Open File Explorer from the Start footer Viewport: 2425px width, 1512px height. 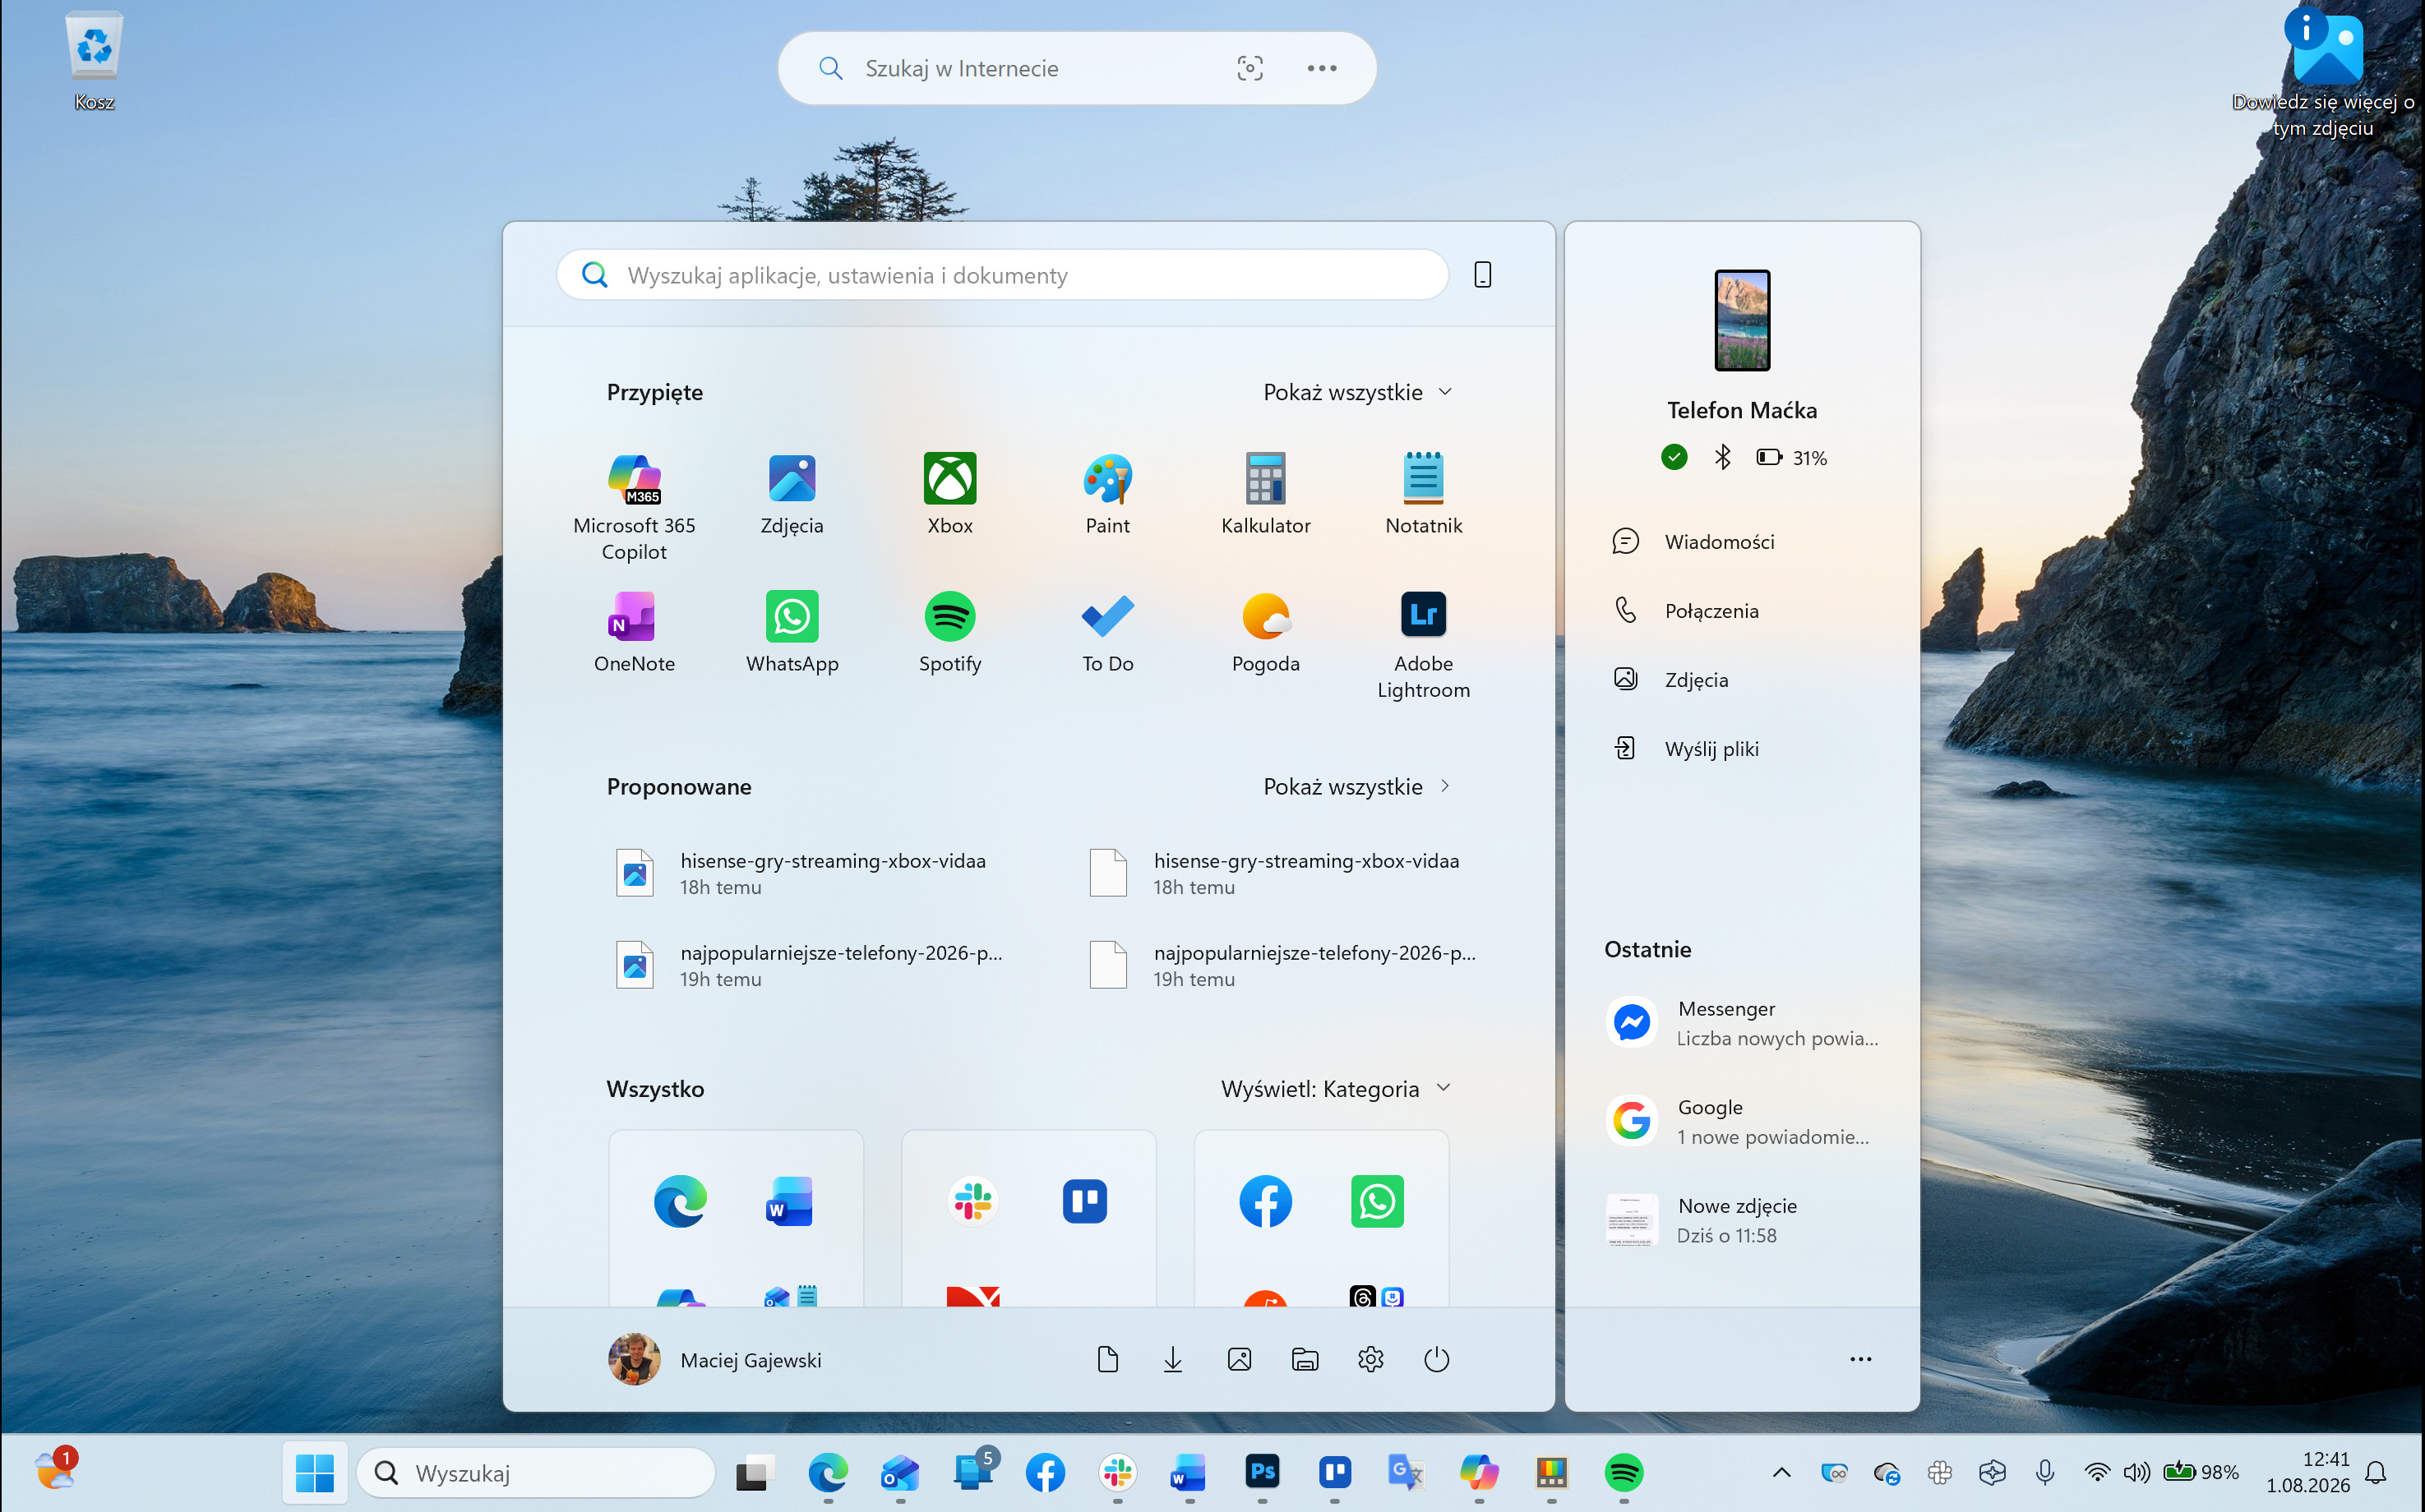tap(1305, 1359)
